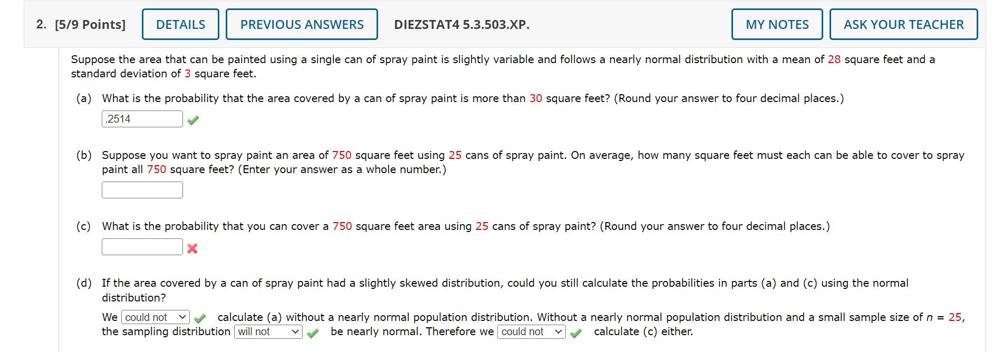Image resolution: width=993 pixels, height=352 pixels.
Task: Click the checkmark after the last 'could not' selector
Action: coord(577,332)
